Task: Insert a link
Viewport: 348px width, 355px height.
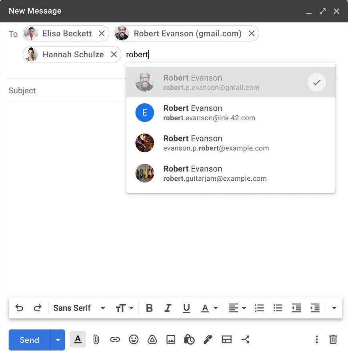Action: tap(115, 339)
